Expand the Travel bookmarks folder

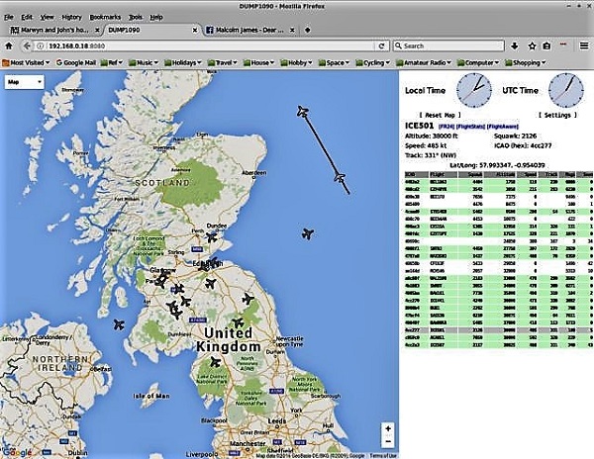(223, 62)
